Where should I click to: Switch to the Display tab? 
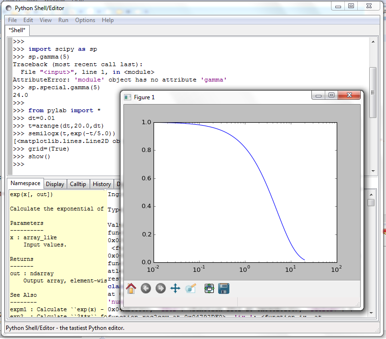click(x=55, y=184)
